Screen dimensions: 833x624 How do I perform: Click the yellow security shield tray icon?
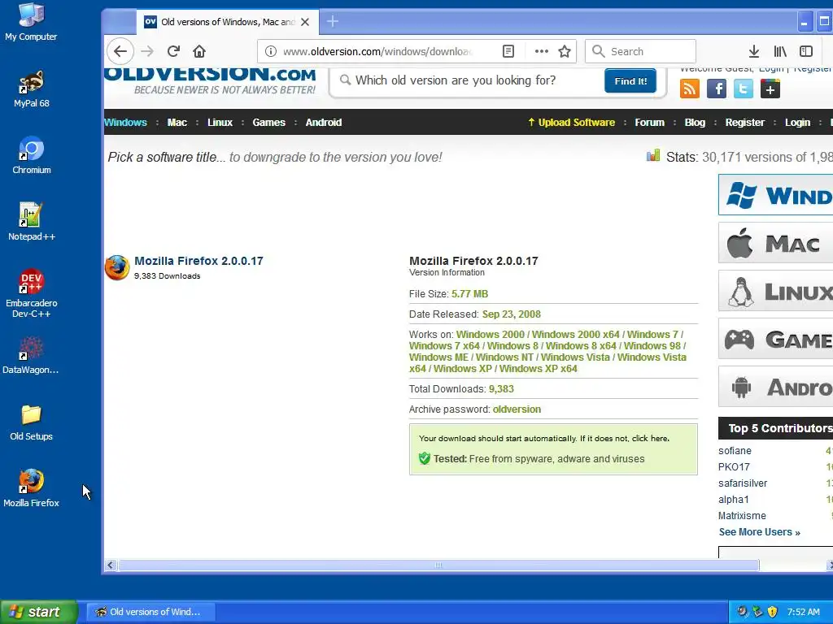point(773,612)
